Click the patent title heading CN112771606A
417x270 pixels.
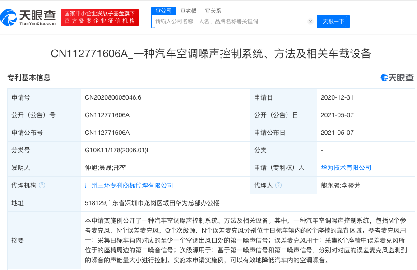pyautogui.click(x=211, y=54)
